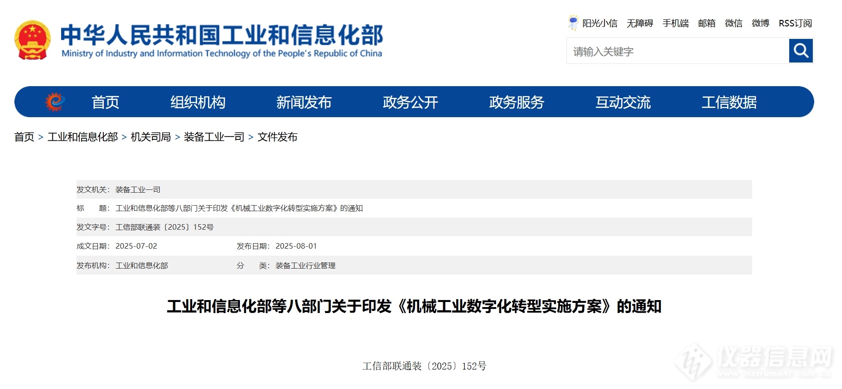Viewport: 842px width, 389px height.
Task: Navigate to 互动交流 section
Action: point(623,102)
